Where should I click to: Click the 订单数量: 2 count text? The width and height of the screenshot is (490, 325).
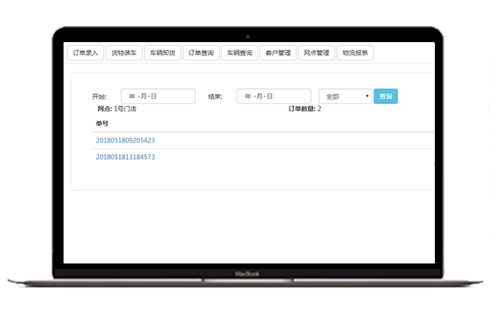pos(304,109)
